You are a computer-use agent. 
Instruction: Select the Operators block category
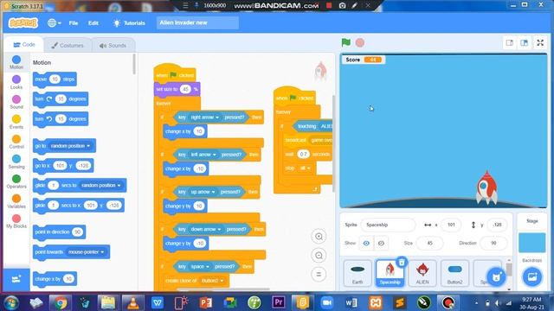point(16,181)
